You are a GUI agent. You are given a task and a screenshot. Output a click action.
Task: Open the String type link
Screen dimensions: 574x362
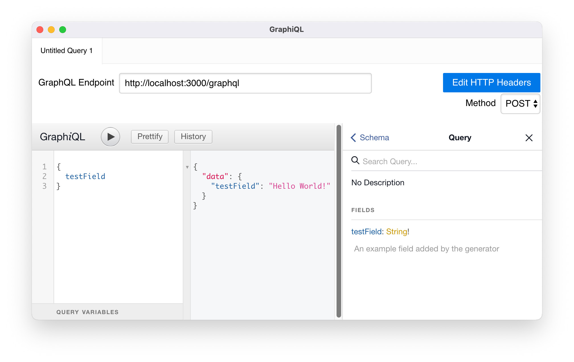(x=396, y=232)
